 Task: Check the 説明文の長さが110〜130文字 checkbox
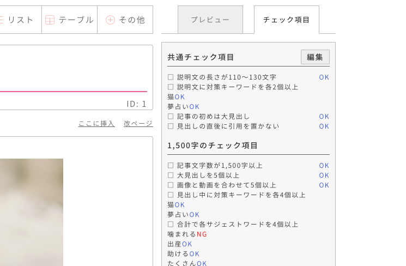(171, 77)
